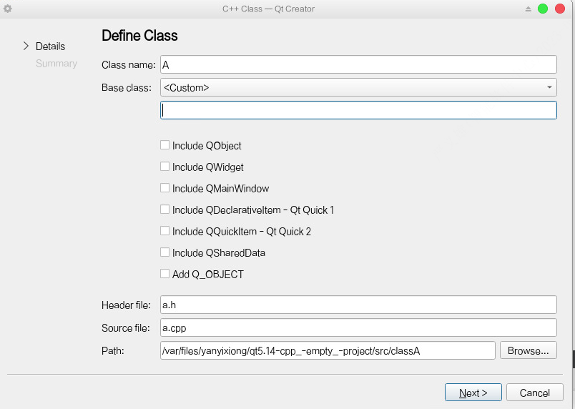Click the green maximize window button
Image resolution: width=575 pixels, height=409 pixels.
(x=543, y=9)
